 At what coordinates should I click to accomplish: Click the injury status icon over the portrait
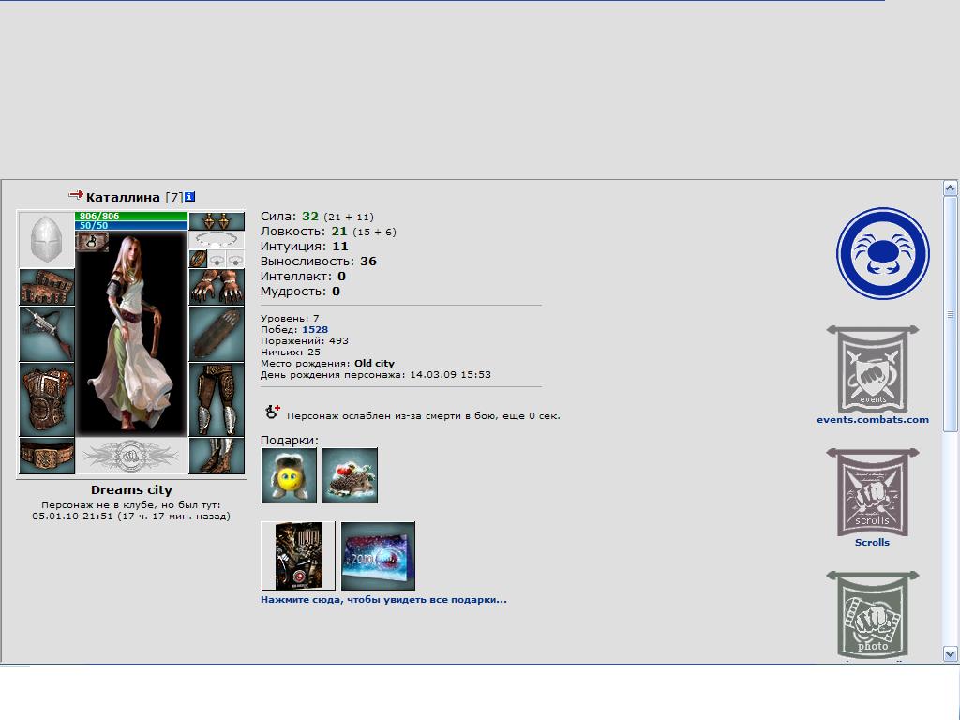[x=92, y=241]
